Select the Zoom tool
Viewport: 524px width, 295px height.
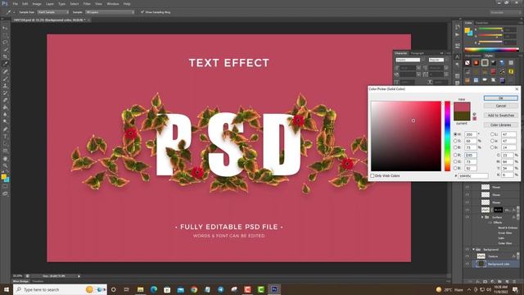point(5,166)
